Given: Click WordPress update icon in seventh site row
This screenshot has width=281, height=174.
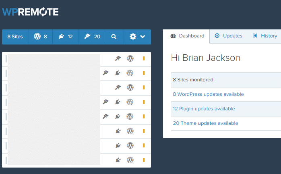Looking at the screenshot, I should [130, 145].
